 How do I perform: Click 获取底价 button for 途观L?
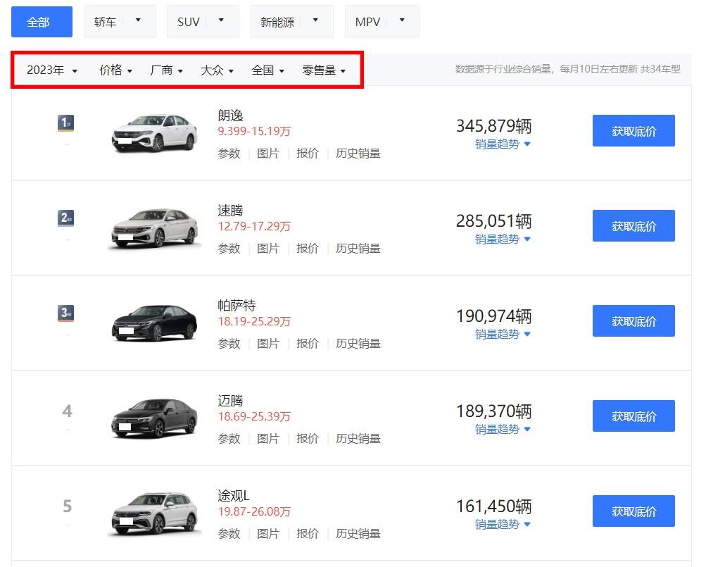[633, 511]
